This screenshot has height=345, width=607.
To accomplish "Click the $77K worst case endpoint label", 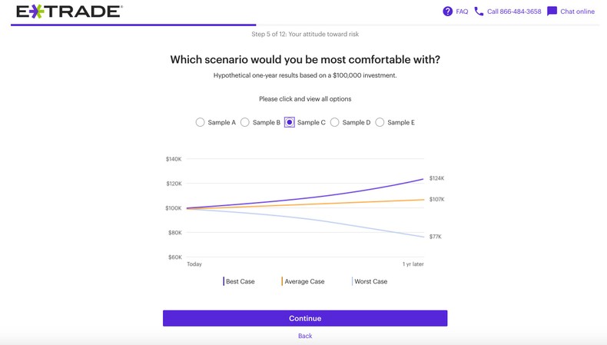I will coord(435,237).
